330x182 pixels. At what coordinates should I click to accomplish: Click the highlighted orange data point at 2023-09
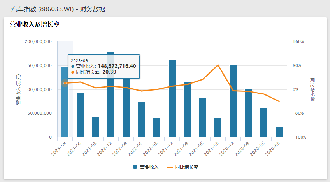pyautogui.click(x=65, y=83)
